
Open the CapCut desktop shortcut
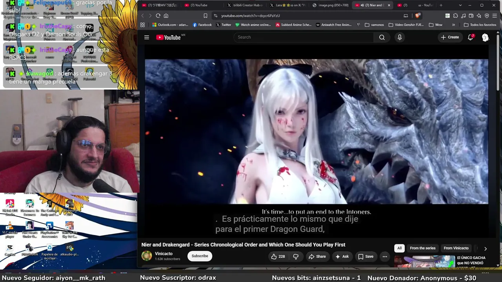tap(10, 251)
